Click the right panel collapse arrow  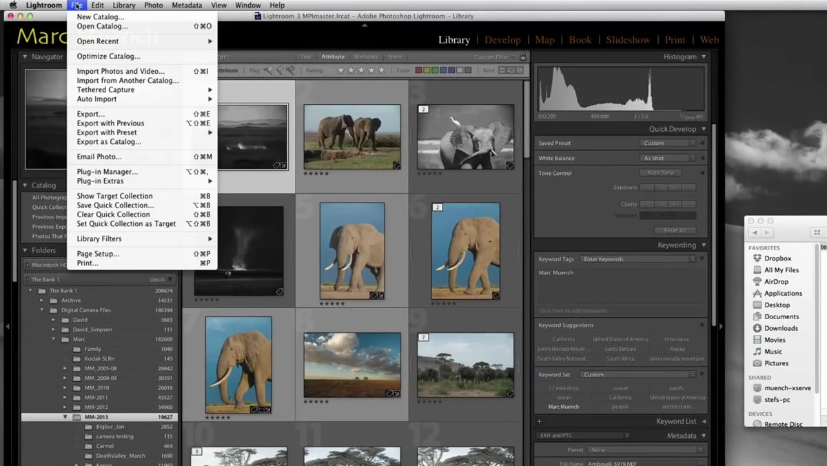[721, 327]
